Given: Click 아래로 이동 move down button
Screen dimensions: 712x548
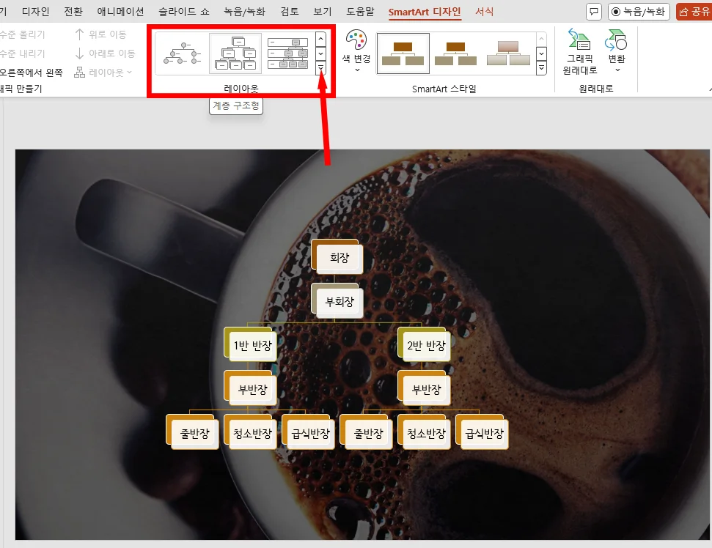Looking at the screenshot, I should point(105,53).
